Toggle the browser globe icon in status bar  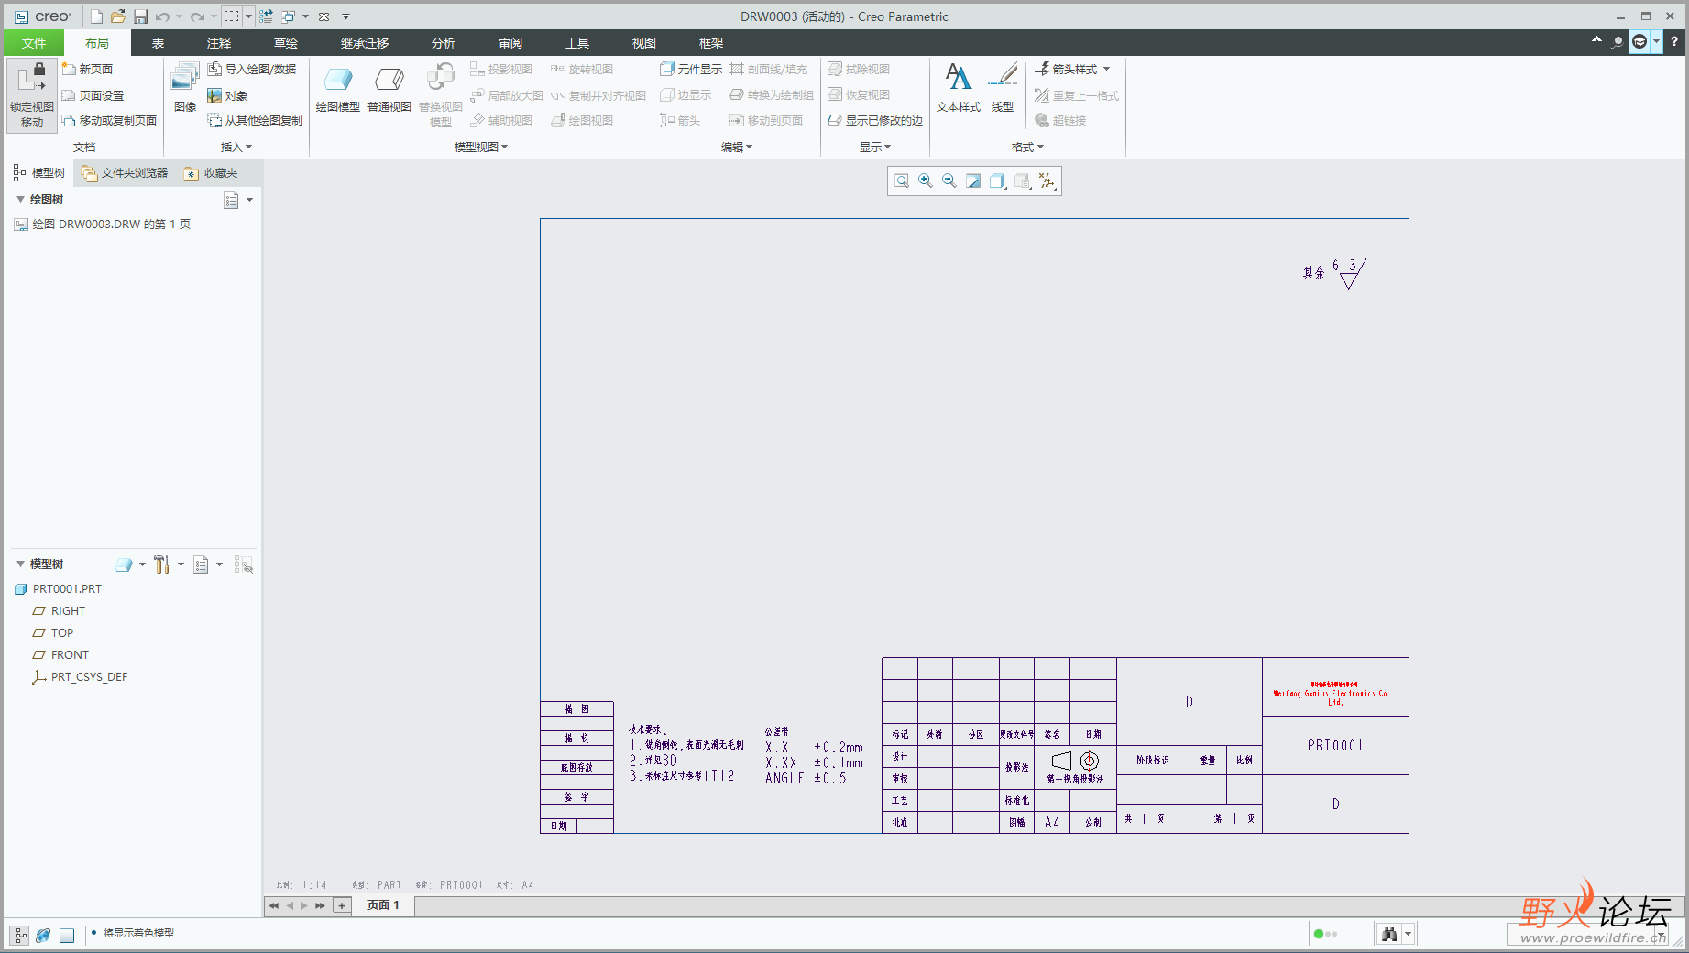pyautogui.click(x=43, y=935)
